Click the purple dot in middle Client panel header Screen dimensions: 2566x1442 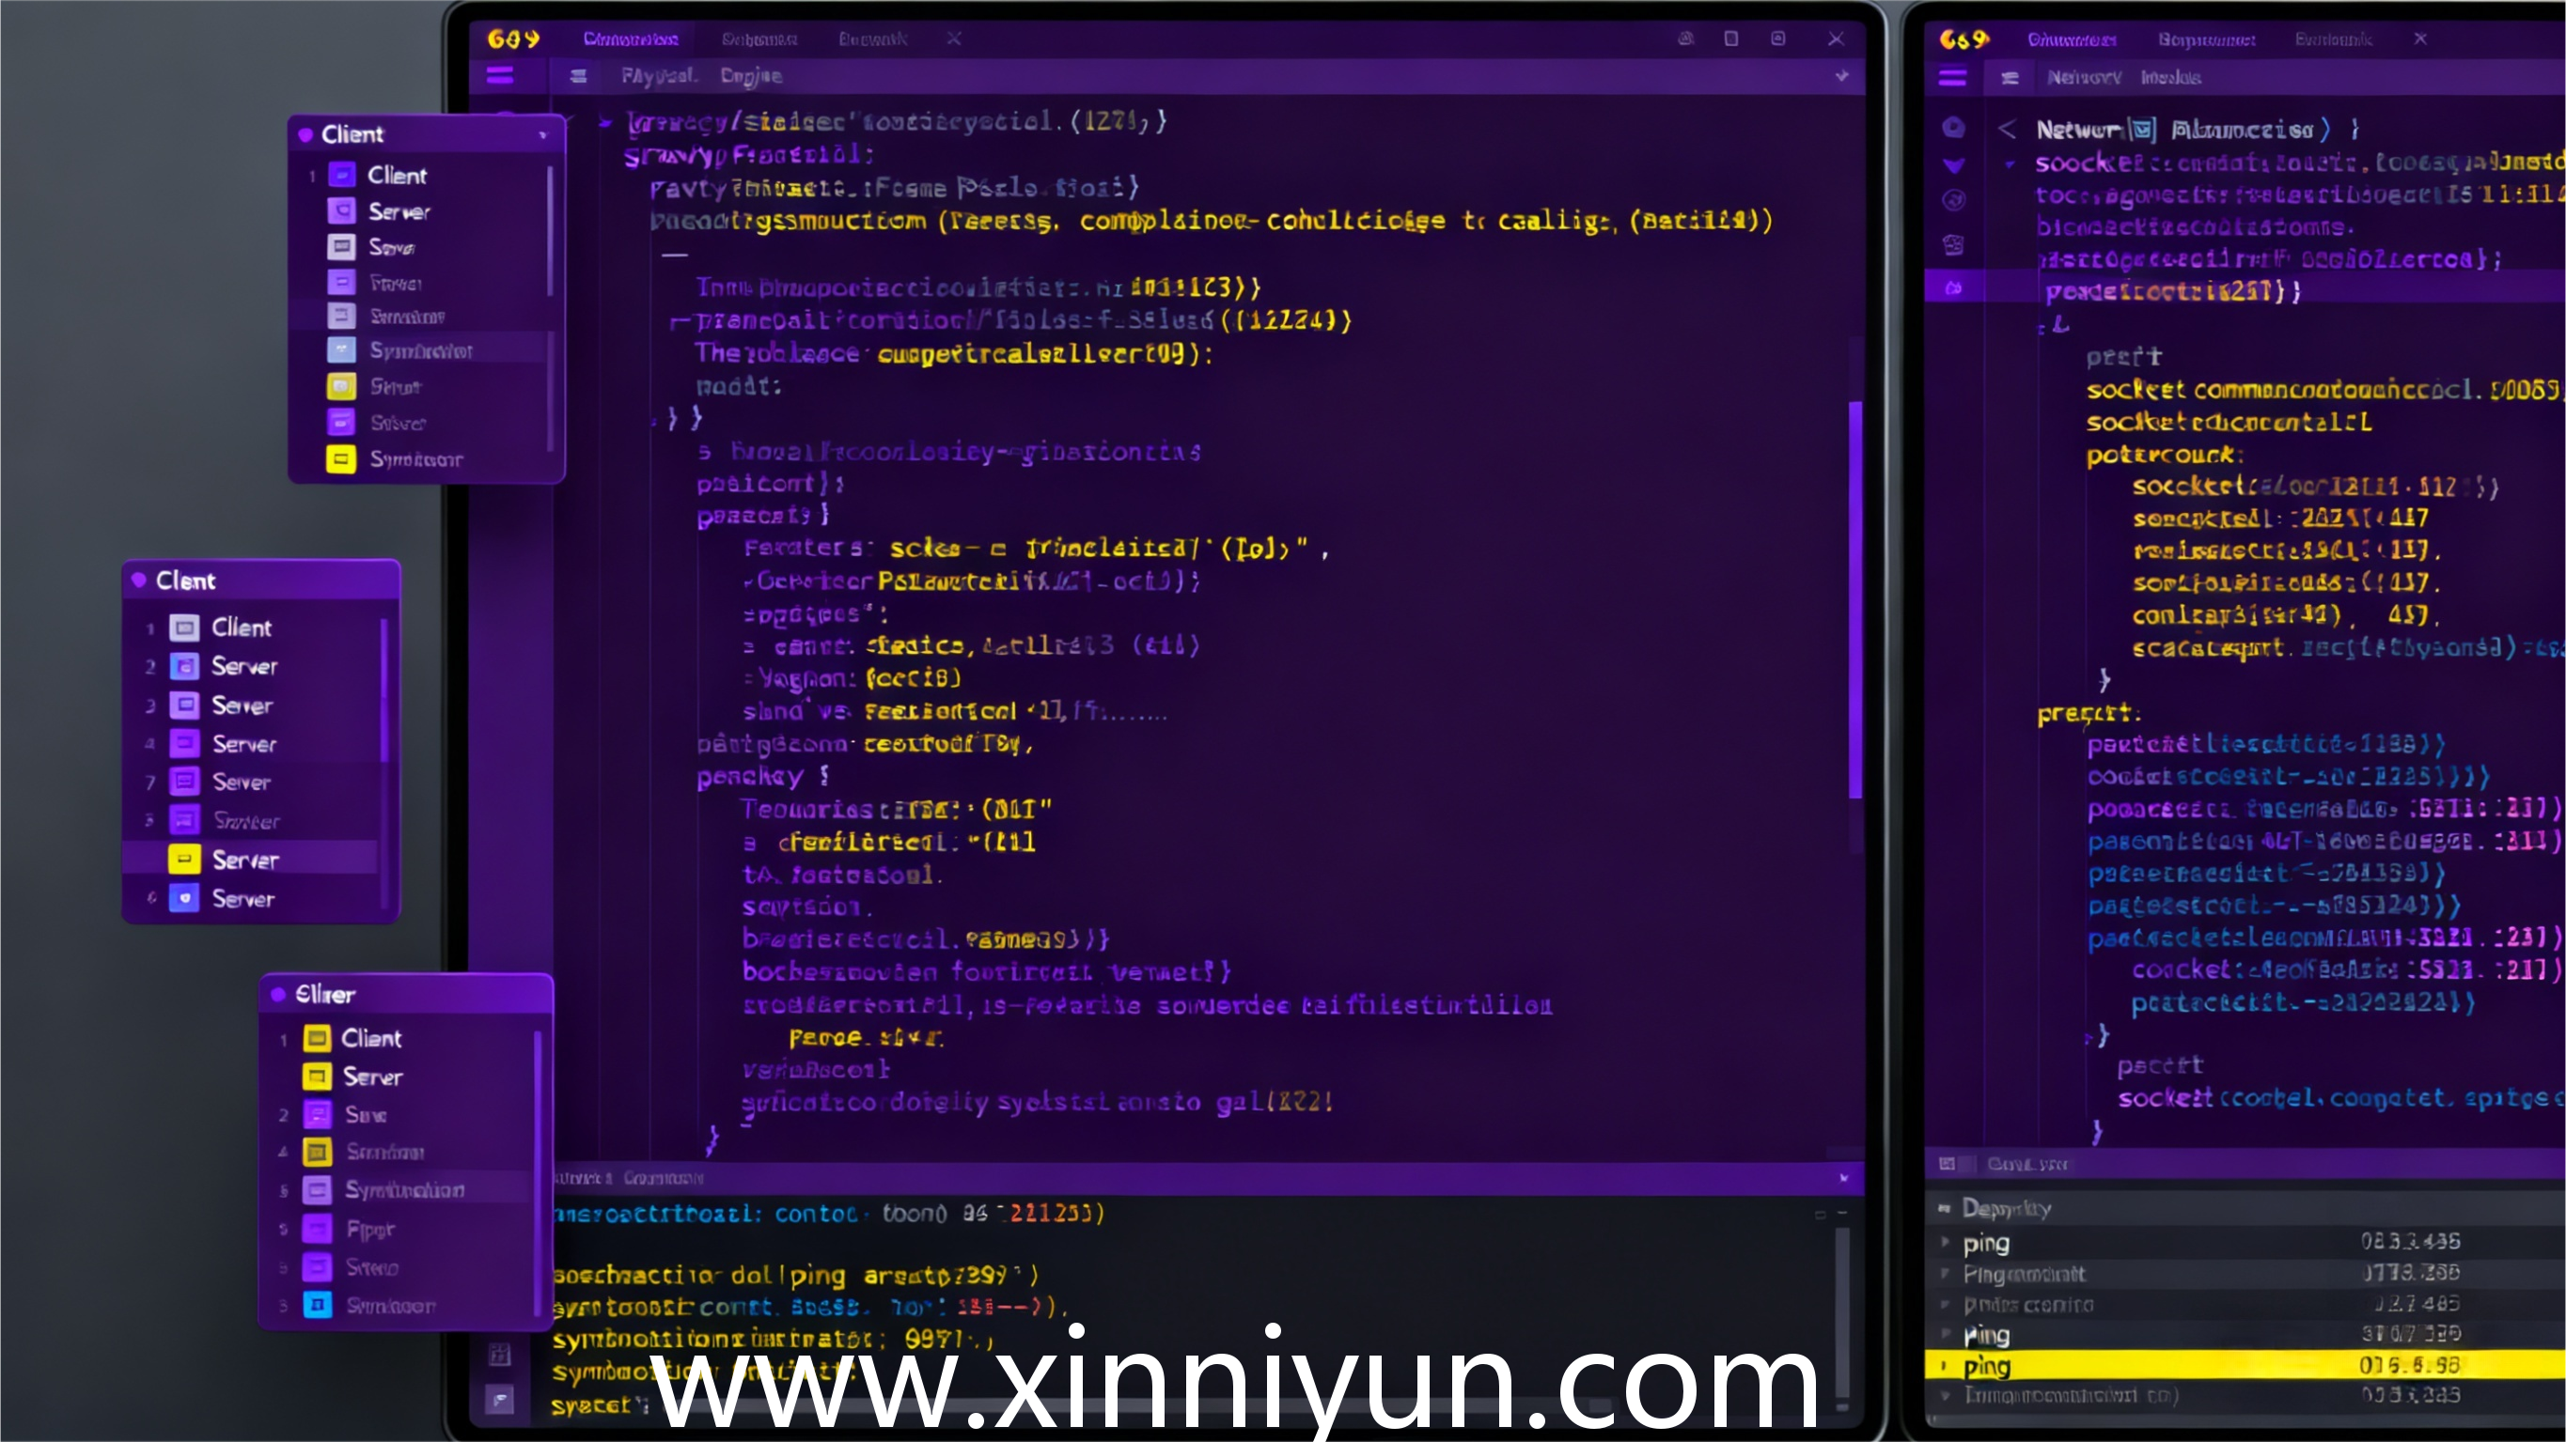[139, 580]
